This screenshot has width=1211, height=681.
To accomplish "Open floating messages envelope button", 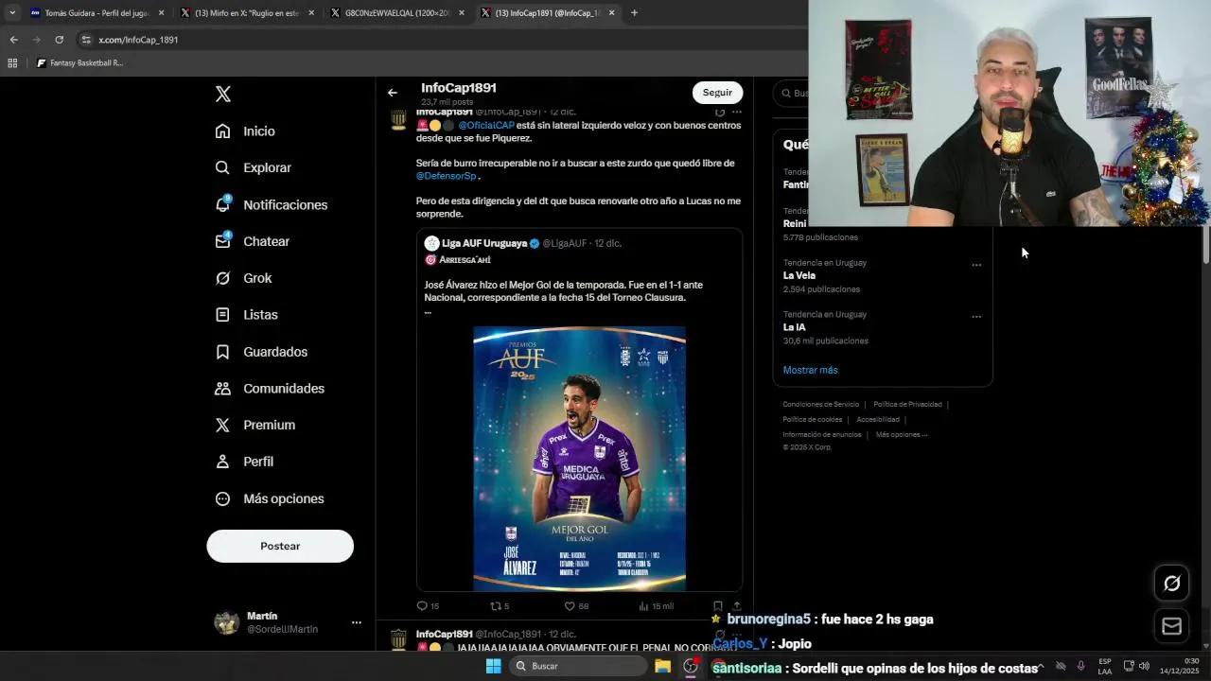I will pyautogui.click(x=1171, y=626).
